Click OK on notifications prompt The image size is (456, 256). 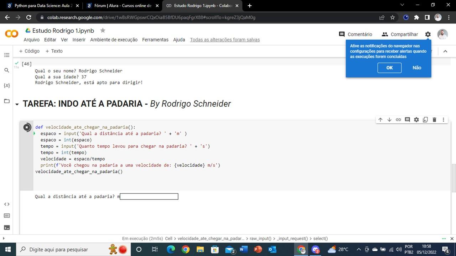point(389,68)
